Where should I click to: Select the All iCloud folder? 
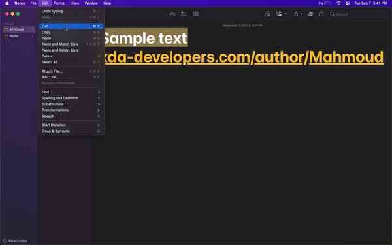19,29
